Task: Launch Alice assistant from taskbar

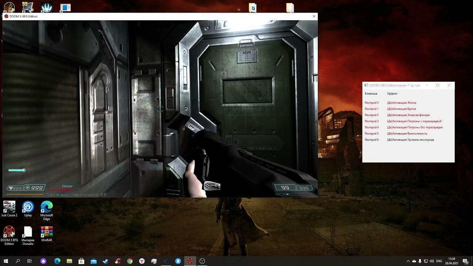Action: point(44,261)
